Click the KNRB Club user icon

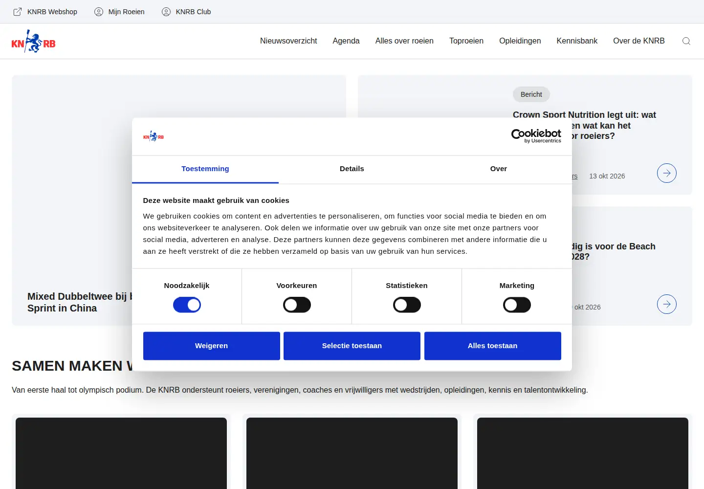(x=166, y=12)
